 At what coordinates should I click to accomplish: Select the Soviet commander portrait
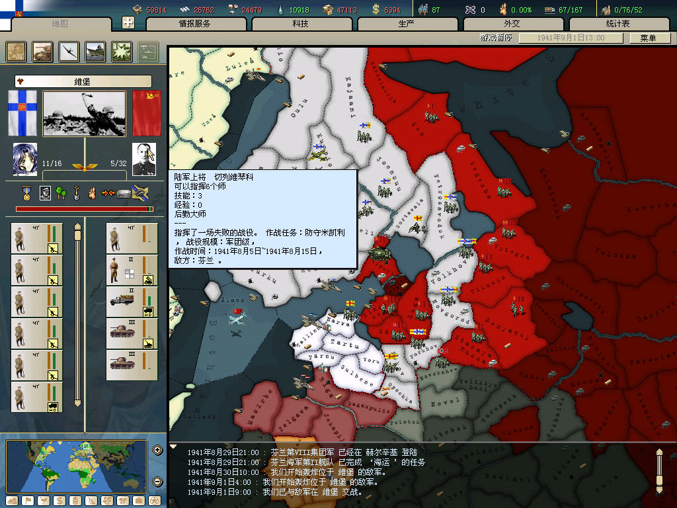pyautogui.click(x=144, y=159)
